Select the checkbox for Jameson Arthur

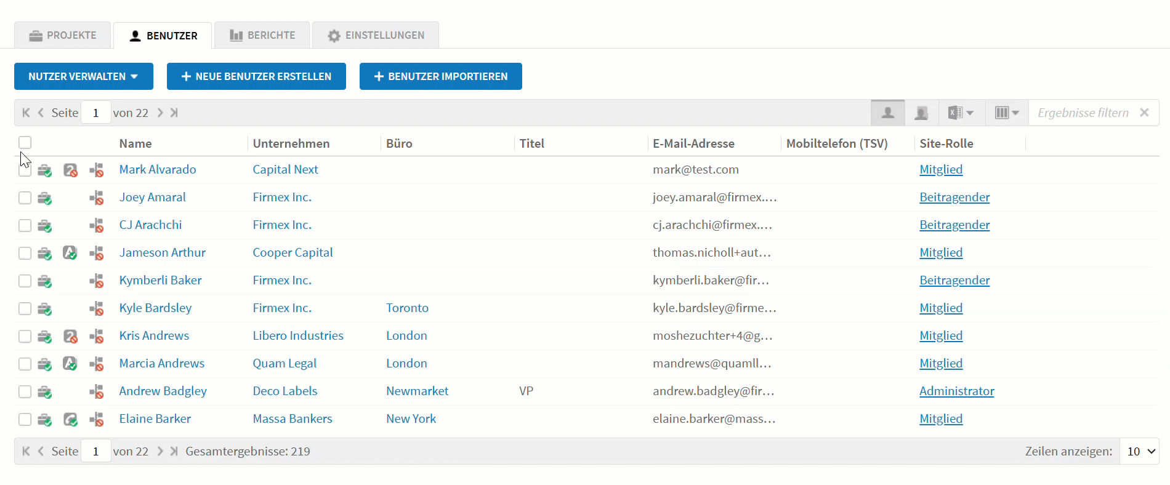click(x=25, y=253)
